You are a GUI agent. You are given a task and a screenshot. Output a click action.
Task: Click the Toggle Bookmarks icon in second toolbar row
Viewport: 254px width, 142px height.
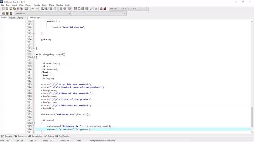point(7,13)
